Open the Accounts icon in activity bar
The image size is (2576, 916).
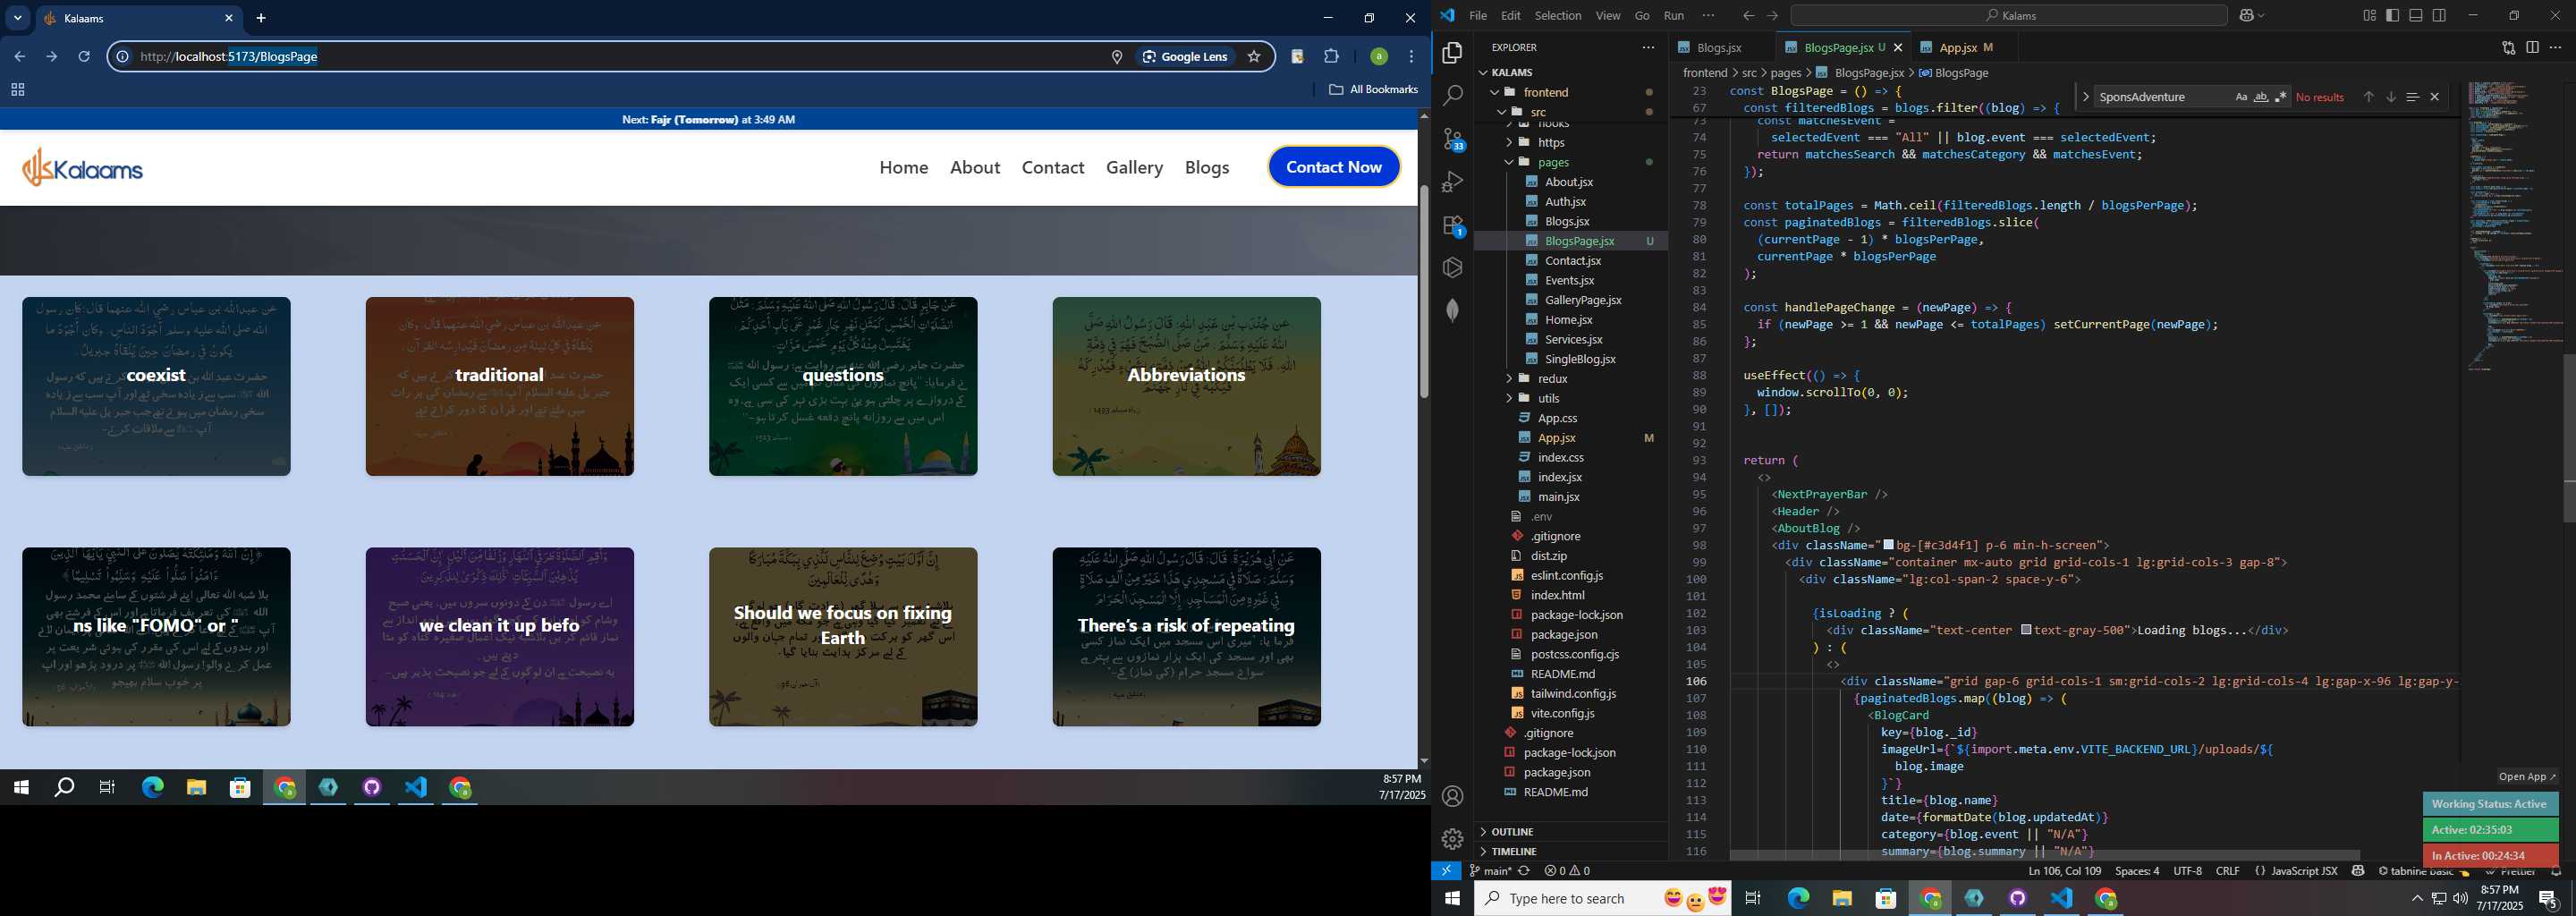(x=1452, y=796)
